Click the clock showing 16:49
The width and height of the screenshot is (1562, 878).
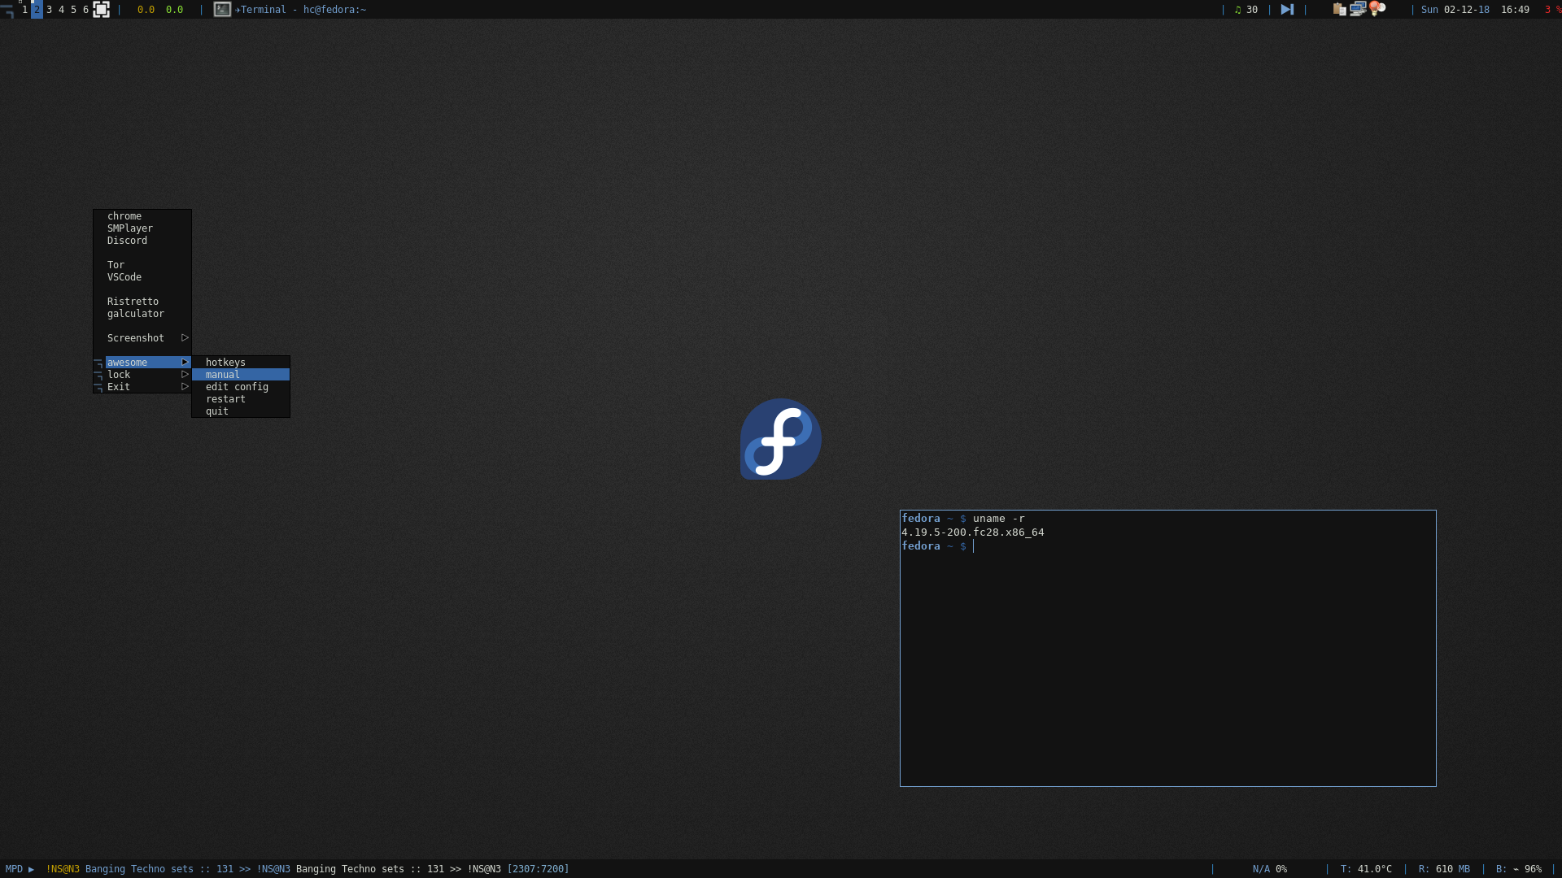click(1515, 10)
